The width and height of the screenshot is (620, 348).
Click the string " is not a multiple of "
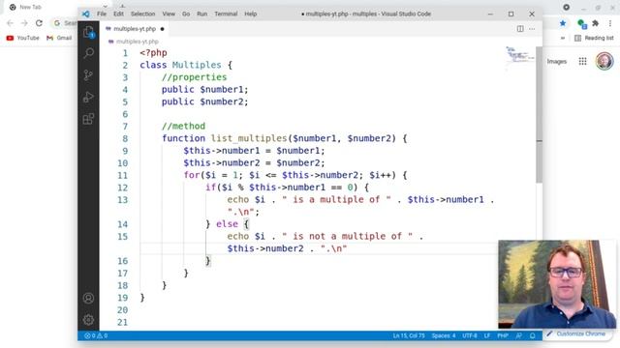pos(347,236)
